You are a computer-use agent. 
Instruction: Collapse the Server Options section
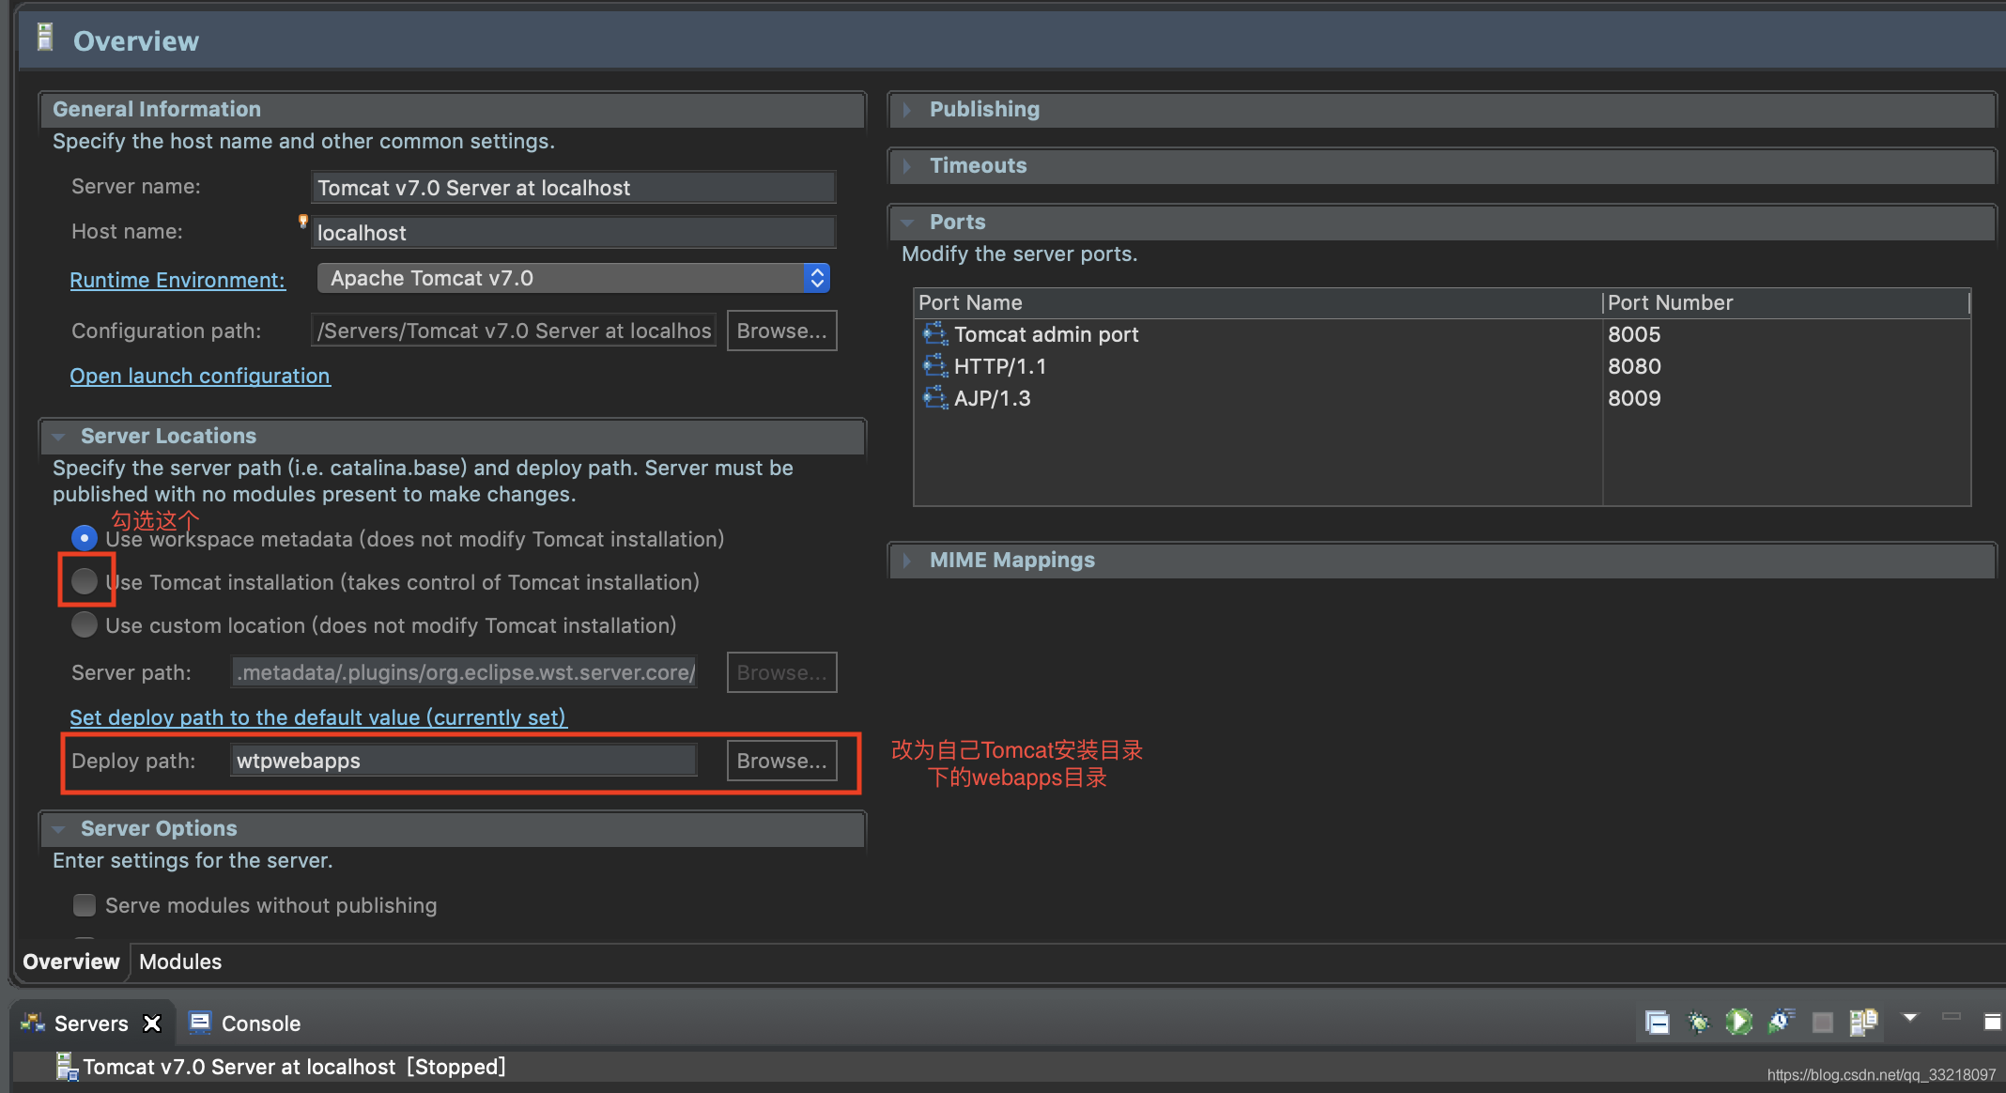pos(58,829)
